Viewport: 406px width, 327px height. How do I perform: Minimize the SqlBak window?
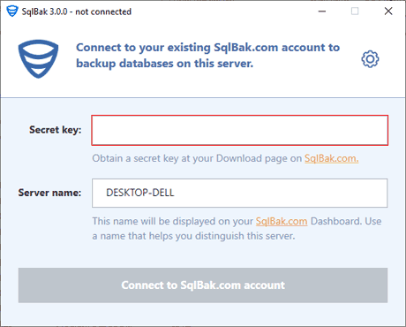(322, 11)
